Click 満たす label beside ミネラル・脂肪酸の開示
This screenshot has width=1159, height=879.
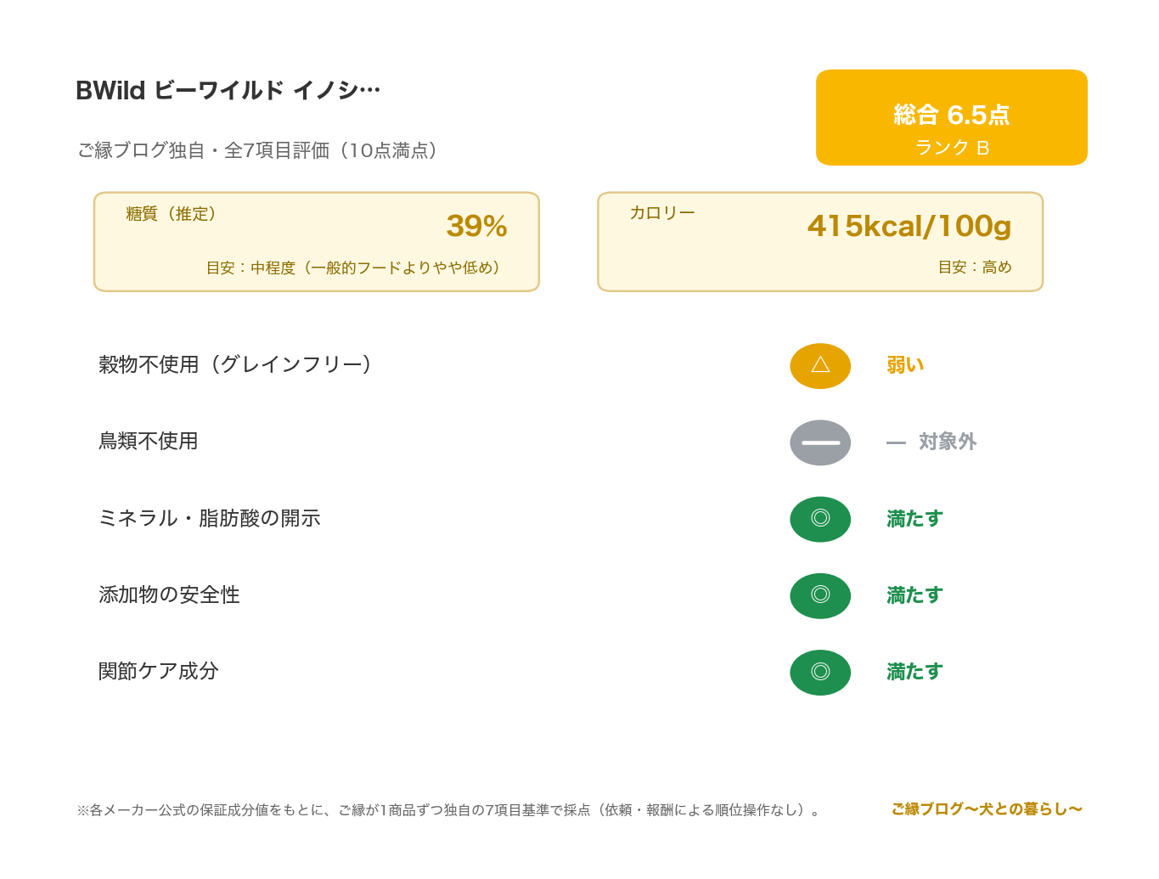click(914, 519)
